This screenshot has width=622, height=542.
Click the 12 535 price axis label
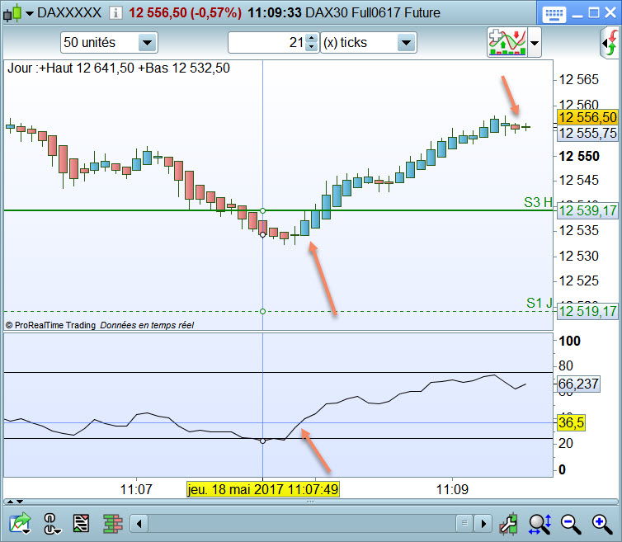579,230
